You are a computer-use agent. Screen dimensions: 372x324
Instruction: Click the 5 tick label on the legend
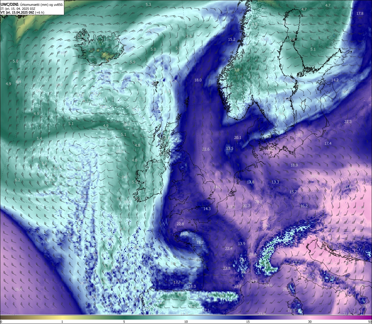(x=124, y=322)
